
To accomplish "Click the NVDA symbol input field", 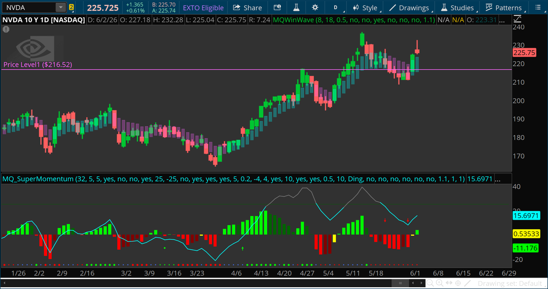I will click(x=28, y=7).
